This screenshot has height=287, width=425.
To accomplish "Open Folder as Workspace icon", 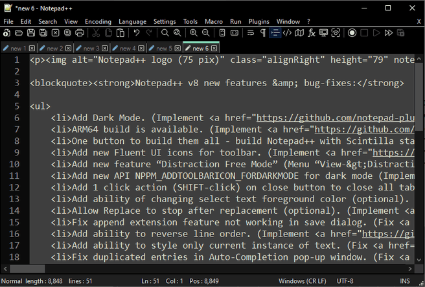I will click(324, 33).
